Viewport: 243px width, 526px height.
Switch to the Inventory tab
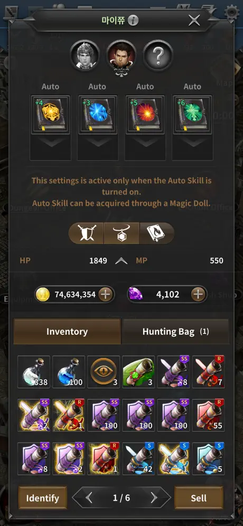[x=67, y=332]
